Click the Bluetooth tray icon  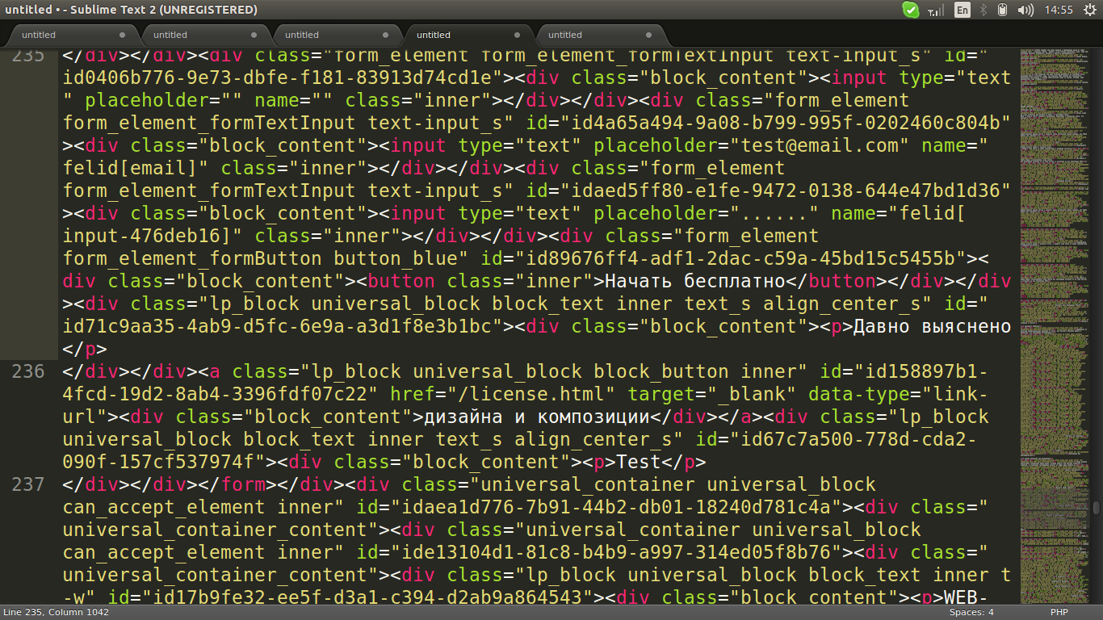(x=983, y=10)
